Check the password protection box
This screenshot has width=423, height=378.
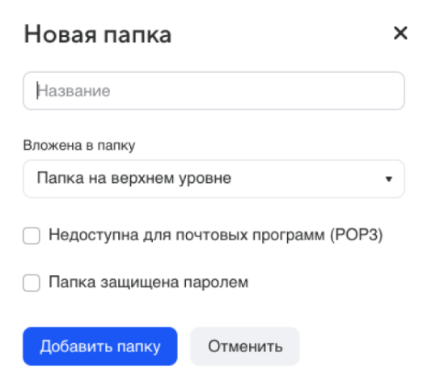click(x=32, y=283)
